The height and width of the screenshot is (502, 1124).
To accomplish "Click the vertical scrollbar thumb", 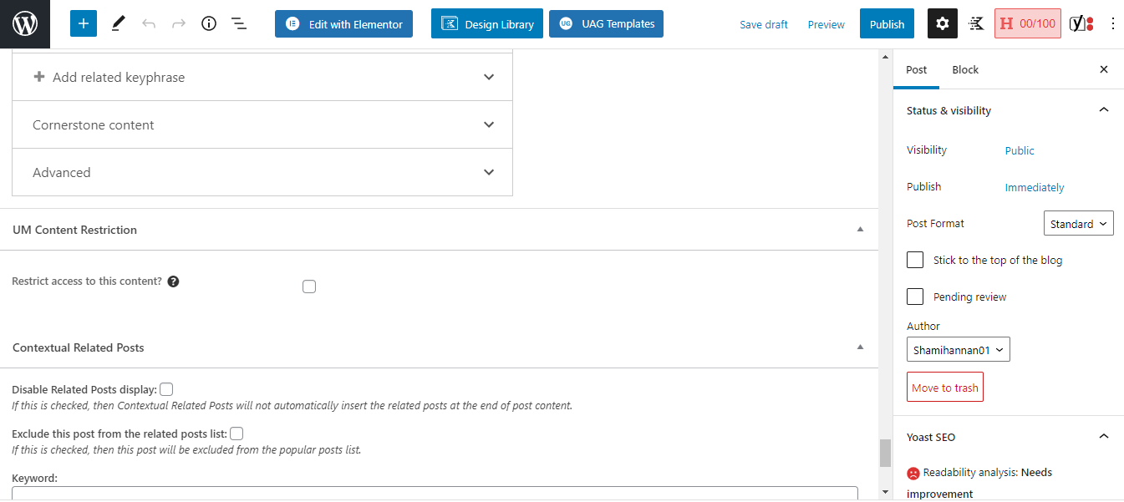I will [886, 453].
